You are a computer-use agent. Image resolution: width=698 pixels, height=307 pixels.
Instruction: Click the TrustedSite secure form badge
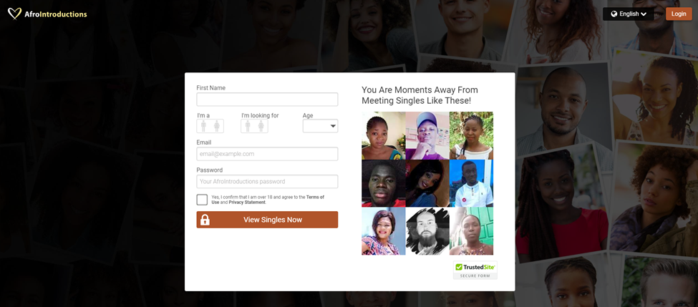(x=475, y=270)
